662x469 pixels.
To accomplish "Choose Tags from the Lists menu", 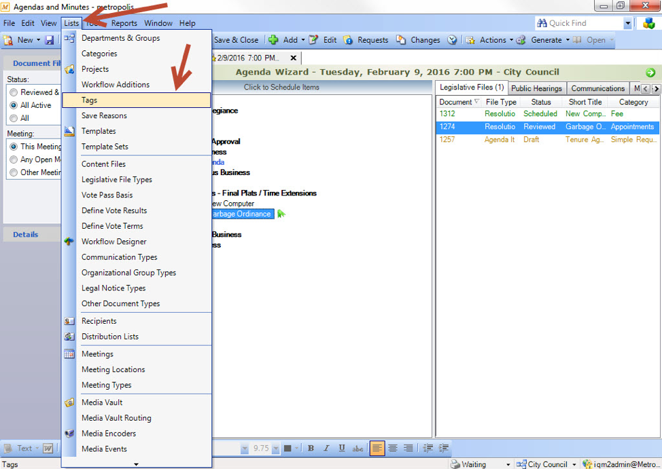I will (137, 100).
